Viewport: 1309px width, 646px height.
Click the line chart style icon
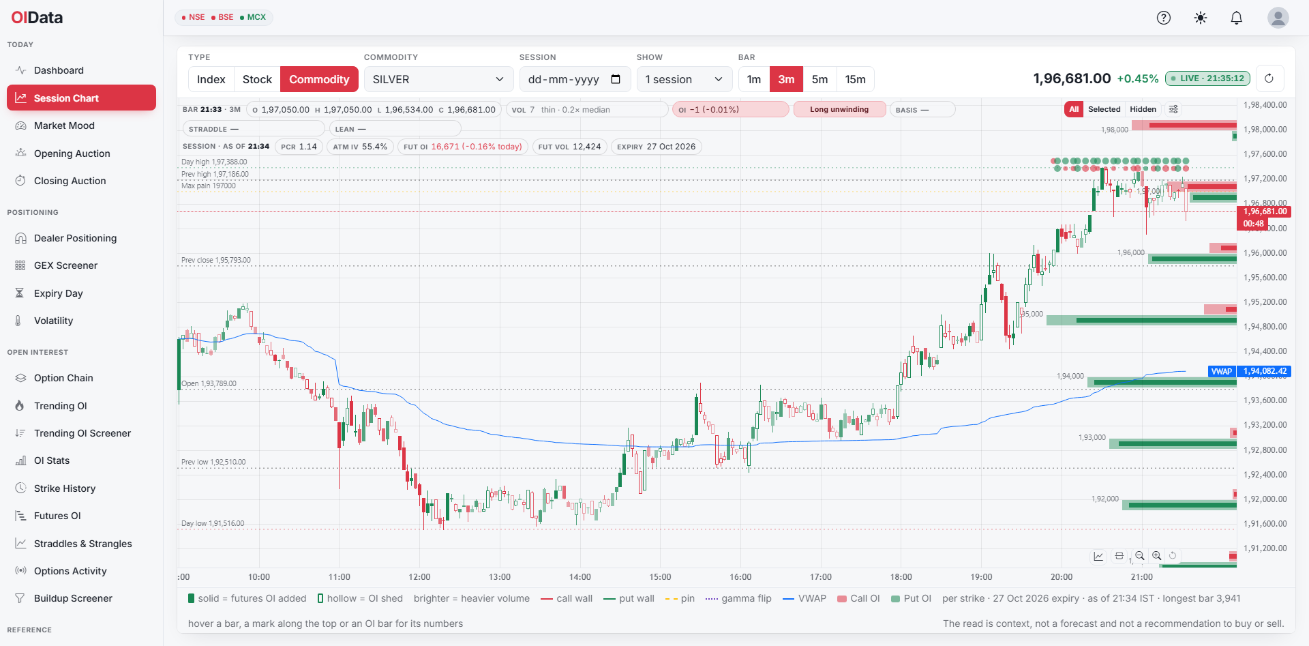pyautogui.click(x=1098, y=556)
